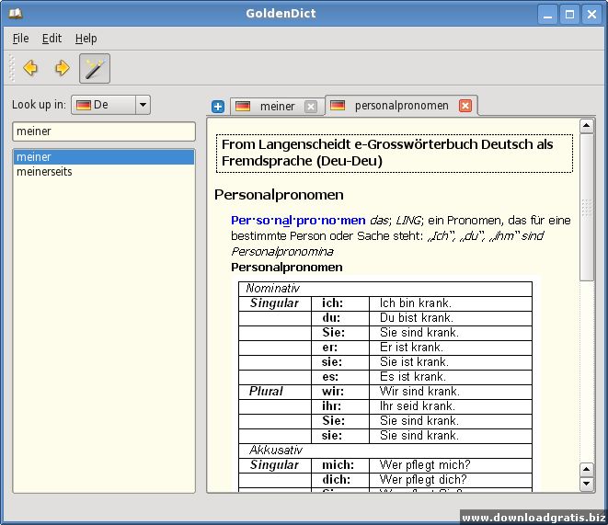This screenshot has height=525, width=608.
Task: Click the Back arrow toolbar icon
Action: (x=30, y=68)
